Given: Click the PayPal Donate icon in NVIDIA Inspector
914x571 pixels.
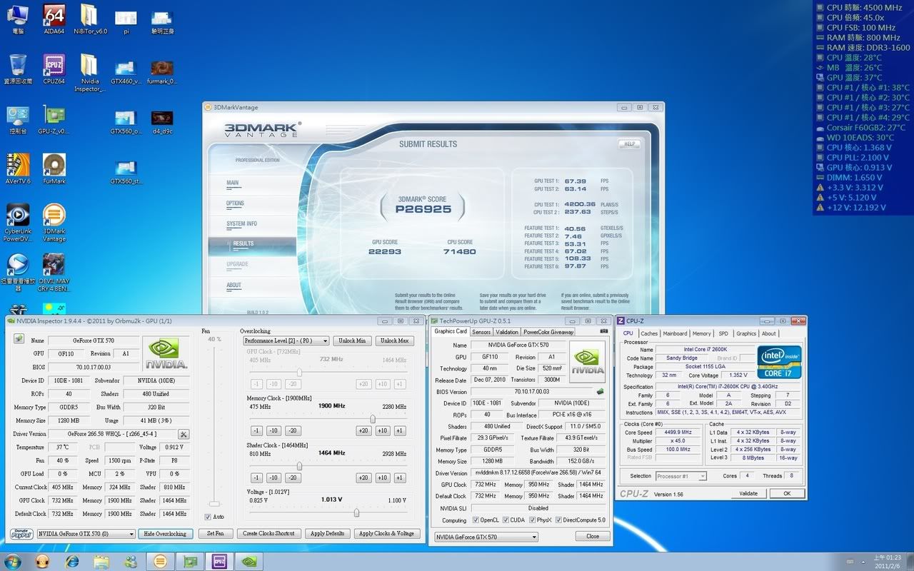Looking at the screenshot, I should coord(21,534).
